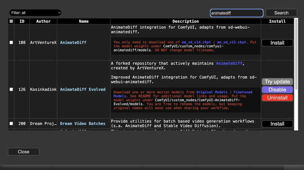This screenshot has width=304, height=170.
Task: Open the 'Filter: all' dropdown
Action: 35,13
